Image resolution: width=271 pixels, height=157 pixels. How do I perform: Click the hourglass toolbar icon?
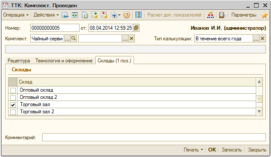(138, 15)
